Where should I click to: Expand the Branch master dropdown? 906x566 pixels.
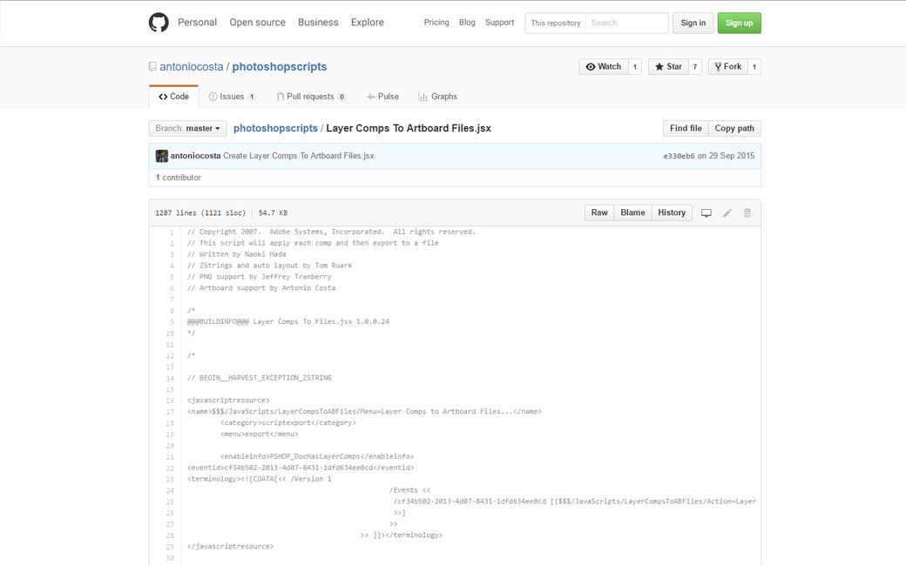coord(187,128)
